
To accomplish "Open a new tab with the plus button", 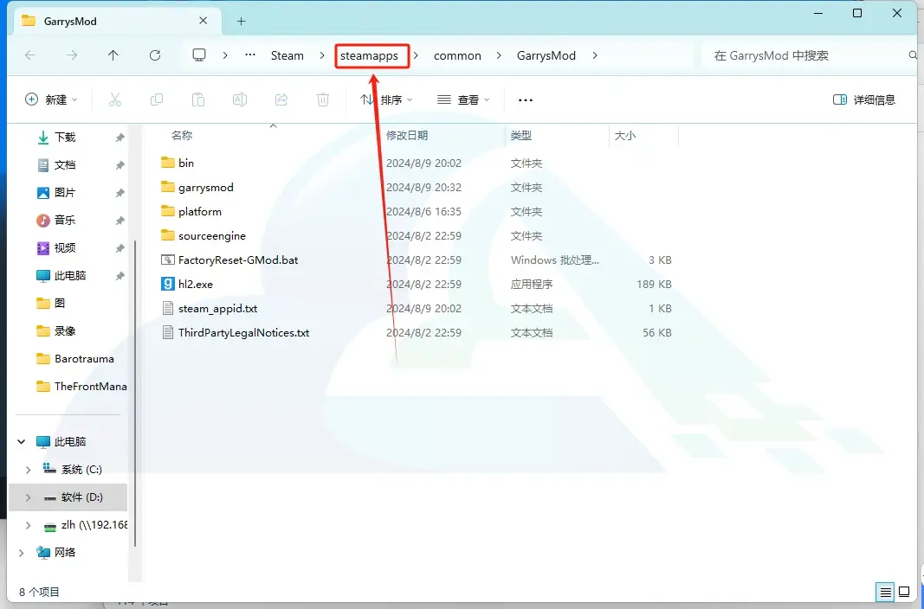I will [241, 21].
